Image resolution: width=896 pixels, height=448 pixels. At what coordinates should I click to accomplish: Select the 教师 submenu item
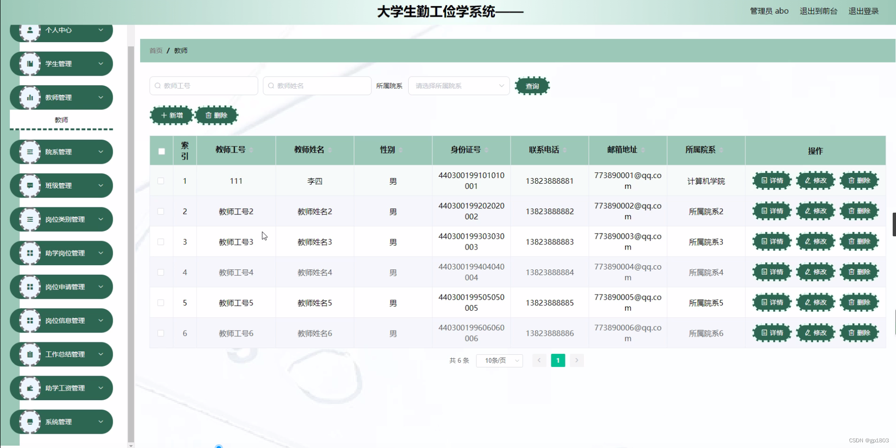click(61, 119)
